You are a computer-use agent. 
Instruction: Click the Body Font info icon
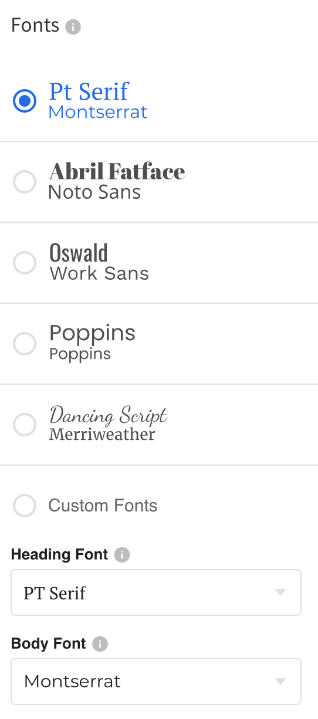pos(100,644)
